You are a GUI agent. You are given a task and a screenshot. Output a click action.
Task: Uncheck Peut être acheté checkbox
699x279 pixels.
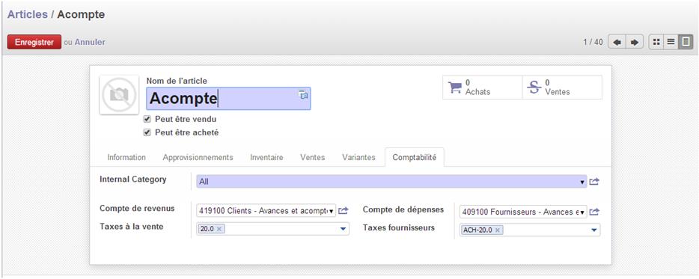coord(147,133)
